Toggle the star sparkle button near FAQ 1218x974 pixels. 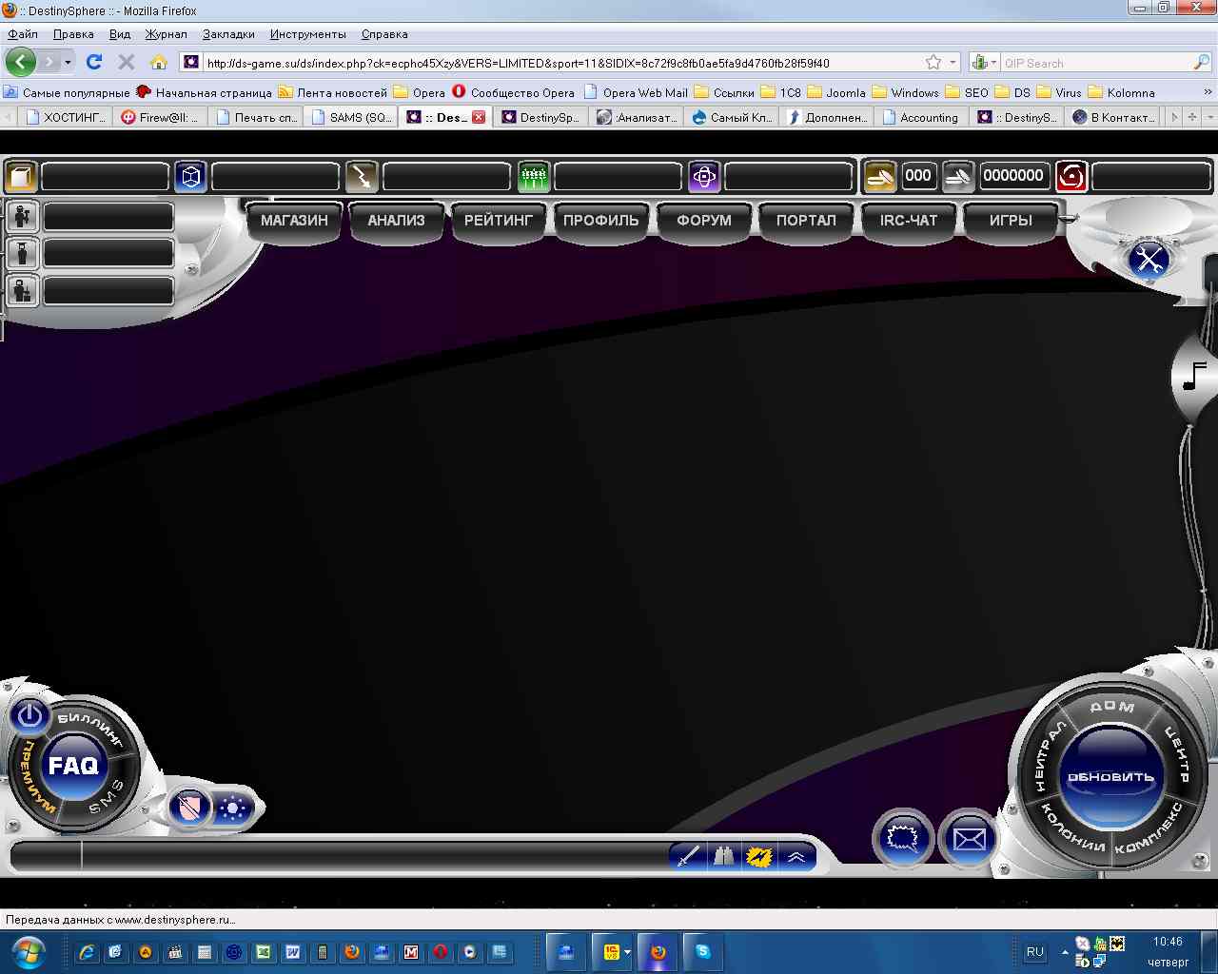pos(232,808)
